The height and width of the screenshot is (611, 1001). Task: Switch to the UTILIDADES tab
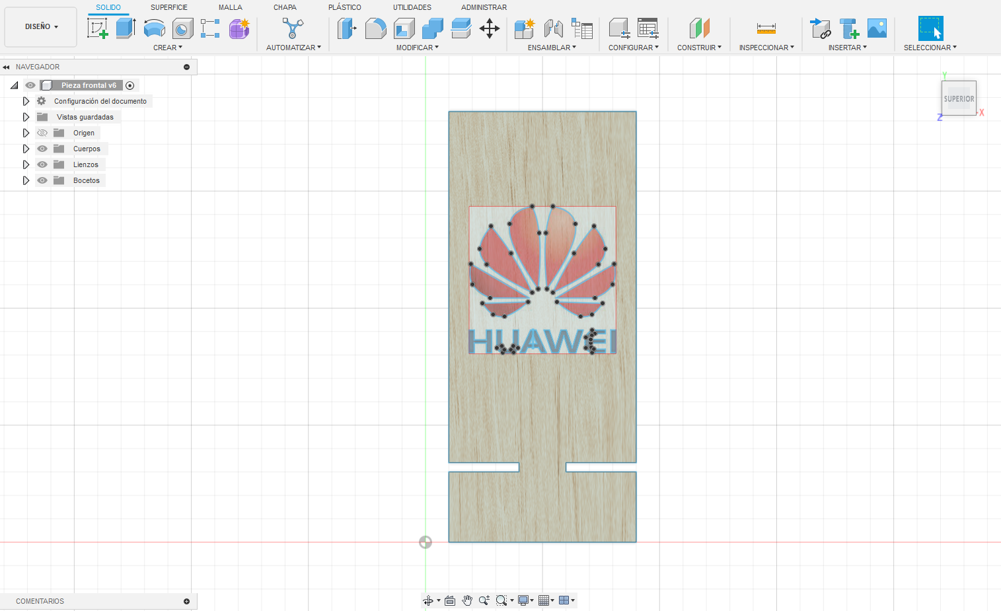pyautogui.click(x=412, y=7)
